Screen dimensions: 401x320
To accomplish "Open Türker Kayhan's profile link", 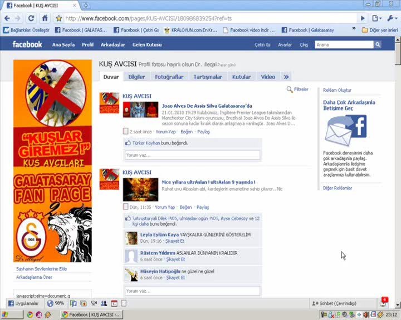I will tap(146, 143).
